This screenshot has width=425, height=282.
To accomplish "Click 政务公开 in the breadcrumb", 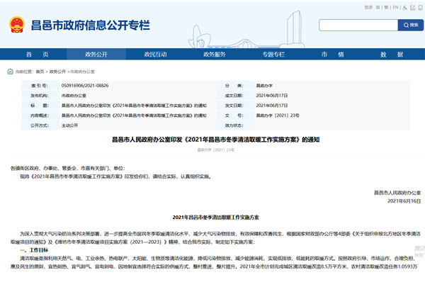I will (x=57, y=72).
